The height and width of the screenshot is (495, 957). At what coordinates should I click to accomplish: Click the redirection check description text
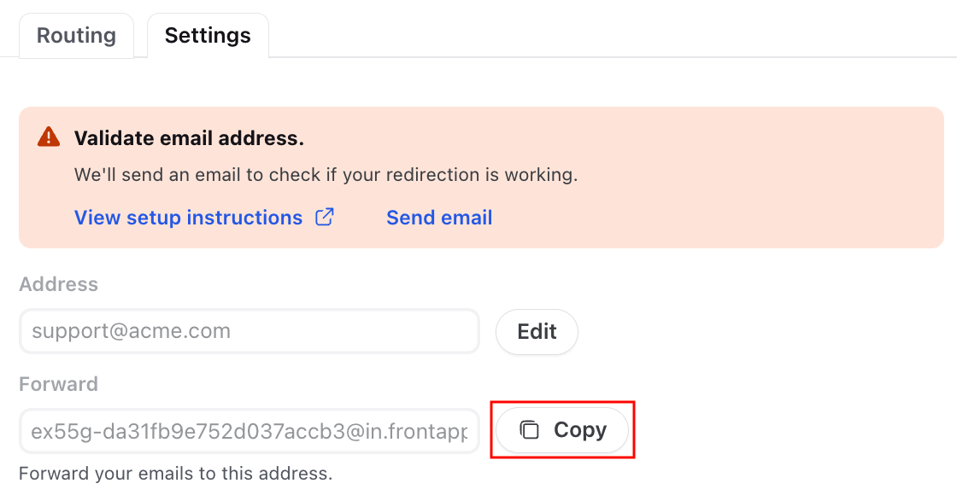pos(326,175)
